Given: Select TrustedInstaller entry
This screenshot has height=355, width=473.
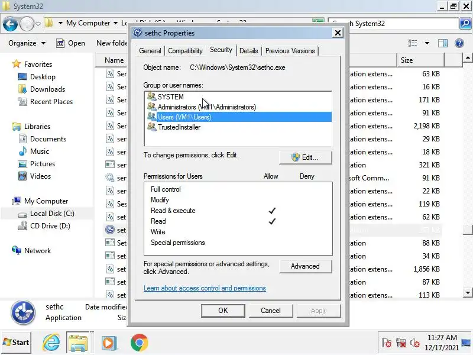Looking at the screenshot, I should (238, 127).
